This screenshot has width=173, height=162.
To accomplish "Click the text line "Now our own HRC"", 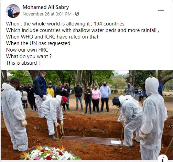I will (27, 50).
